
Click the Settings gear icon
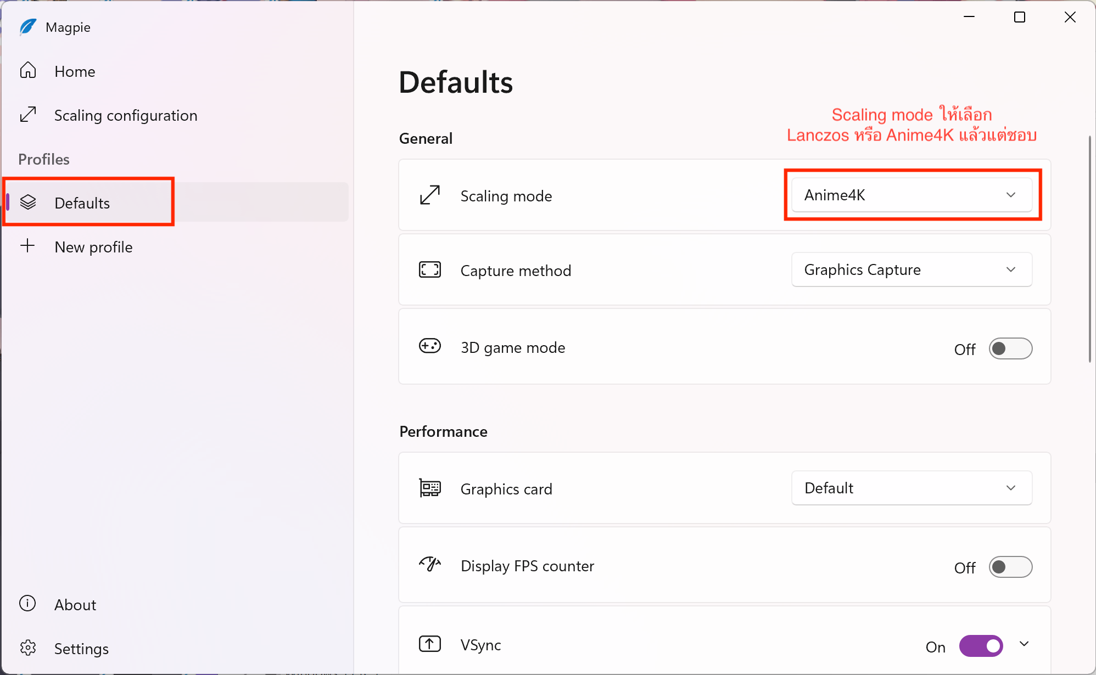coord(28,648)
